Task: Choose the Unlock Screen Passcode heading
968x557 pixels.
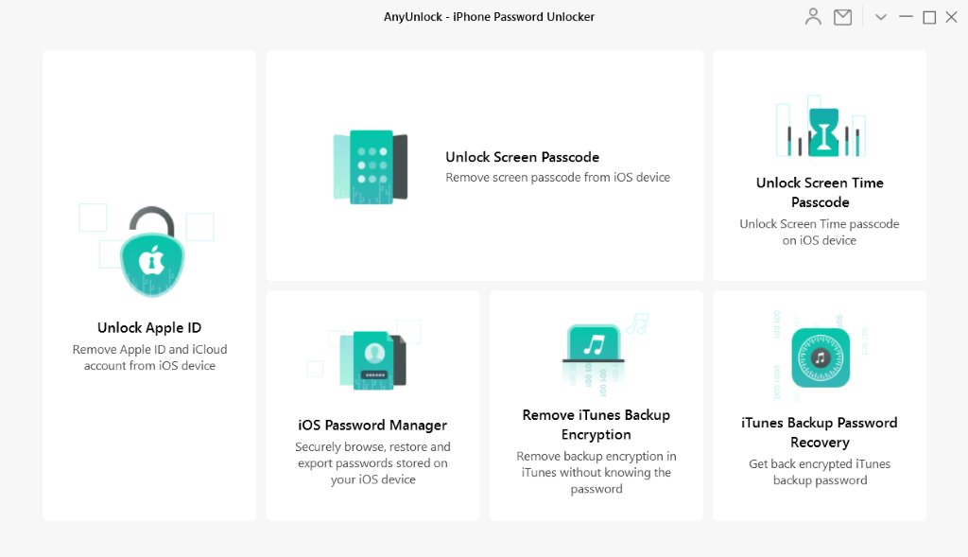Action: pos(522,157)
